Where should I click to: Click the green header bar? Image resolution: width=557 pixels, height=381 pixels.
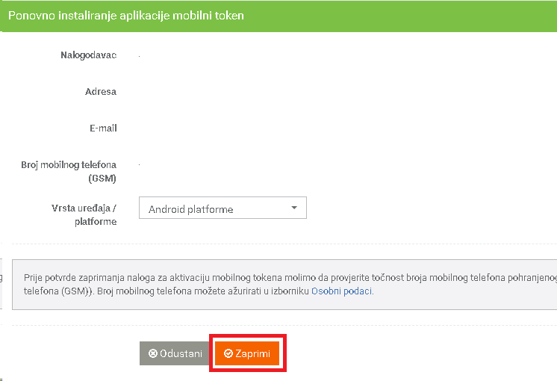pyautogui.click(x=278, y=16)
